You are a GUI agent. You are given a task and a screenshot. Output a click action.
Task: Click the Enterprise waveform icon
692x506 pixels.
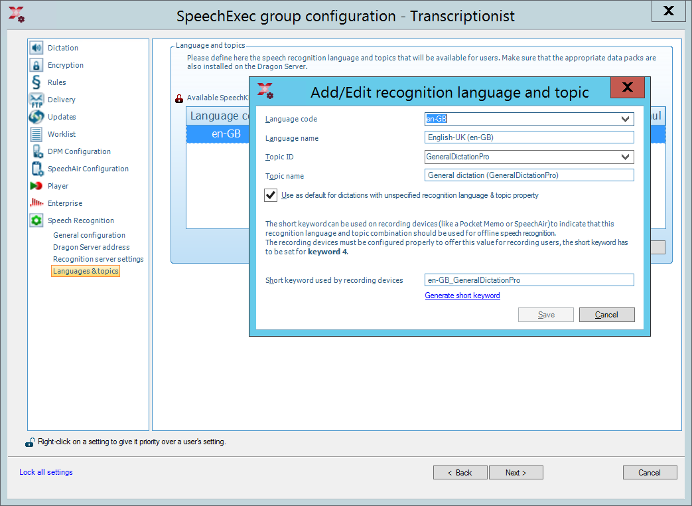[36, 203]
